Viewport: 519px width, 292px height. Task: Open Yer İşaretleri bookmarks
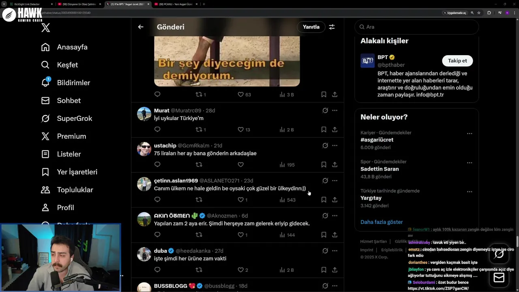(x=69, y=172)
